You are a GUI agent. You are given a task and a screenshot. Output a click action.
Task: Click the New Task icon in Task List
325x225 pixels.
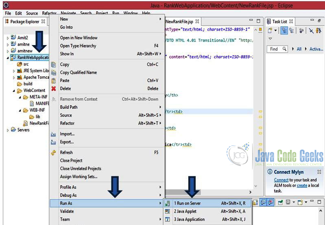tap(270, 30)
